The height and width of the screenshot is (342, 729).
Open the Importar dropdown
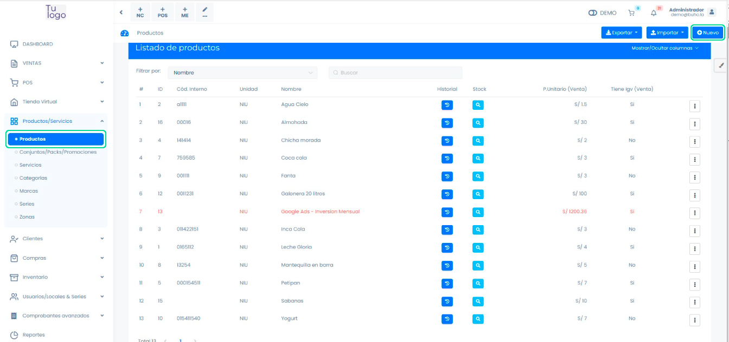click(667, 33)
